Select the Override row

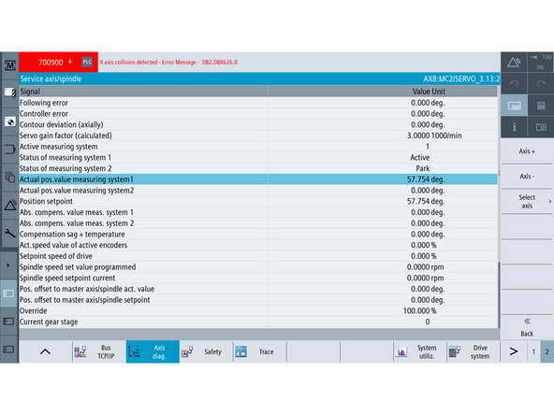click(258, 310)
